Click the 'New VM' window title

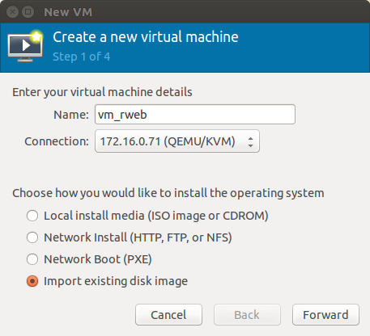coord(68,12)
